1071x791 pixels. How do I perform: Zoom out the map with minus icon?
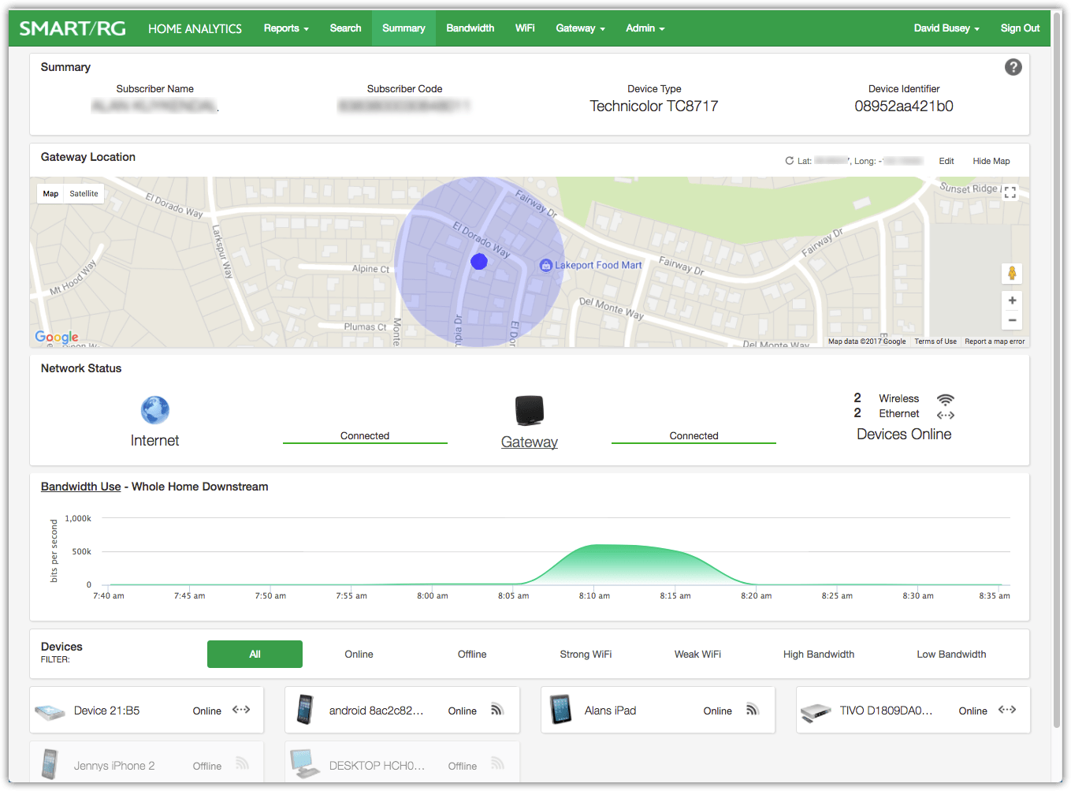coord(1012,320)
